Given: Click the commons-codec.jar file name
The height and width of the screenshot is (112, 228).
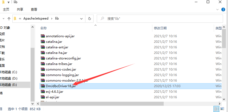Looking at the screenshot, I should [61, 69].
